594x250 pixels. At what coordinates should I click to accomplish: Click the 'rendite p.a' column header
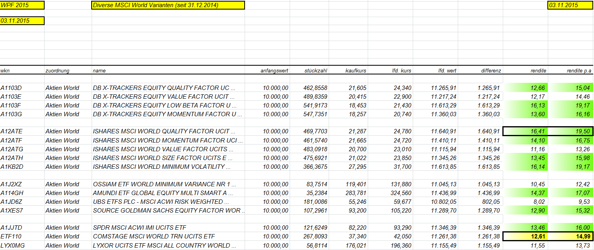(x=579, y=70)
